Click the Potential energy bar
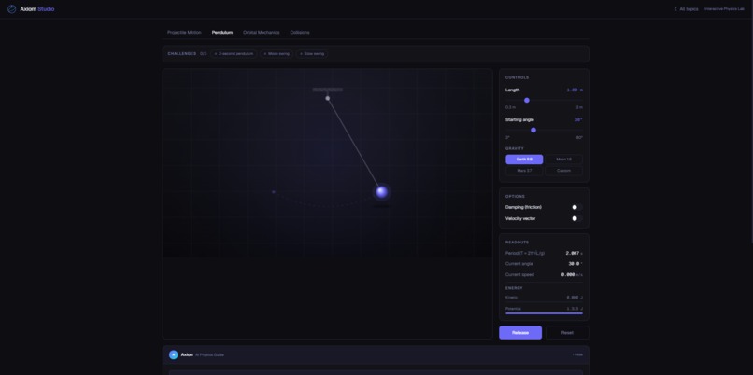This screenshot has width=753, height=375. point(544,313)
